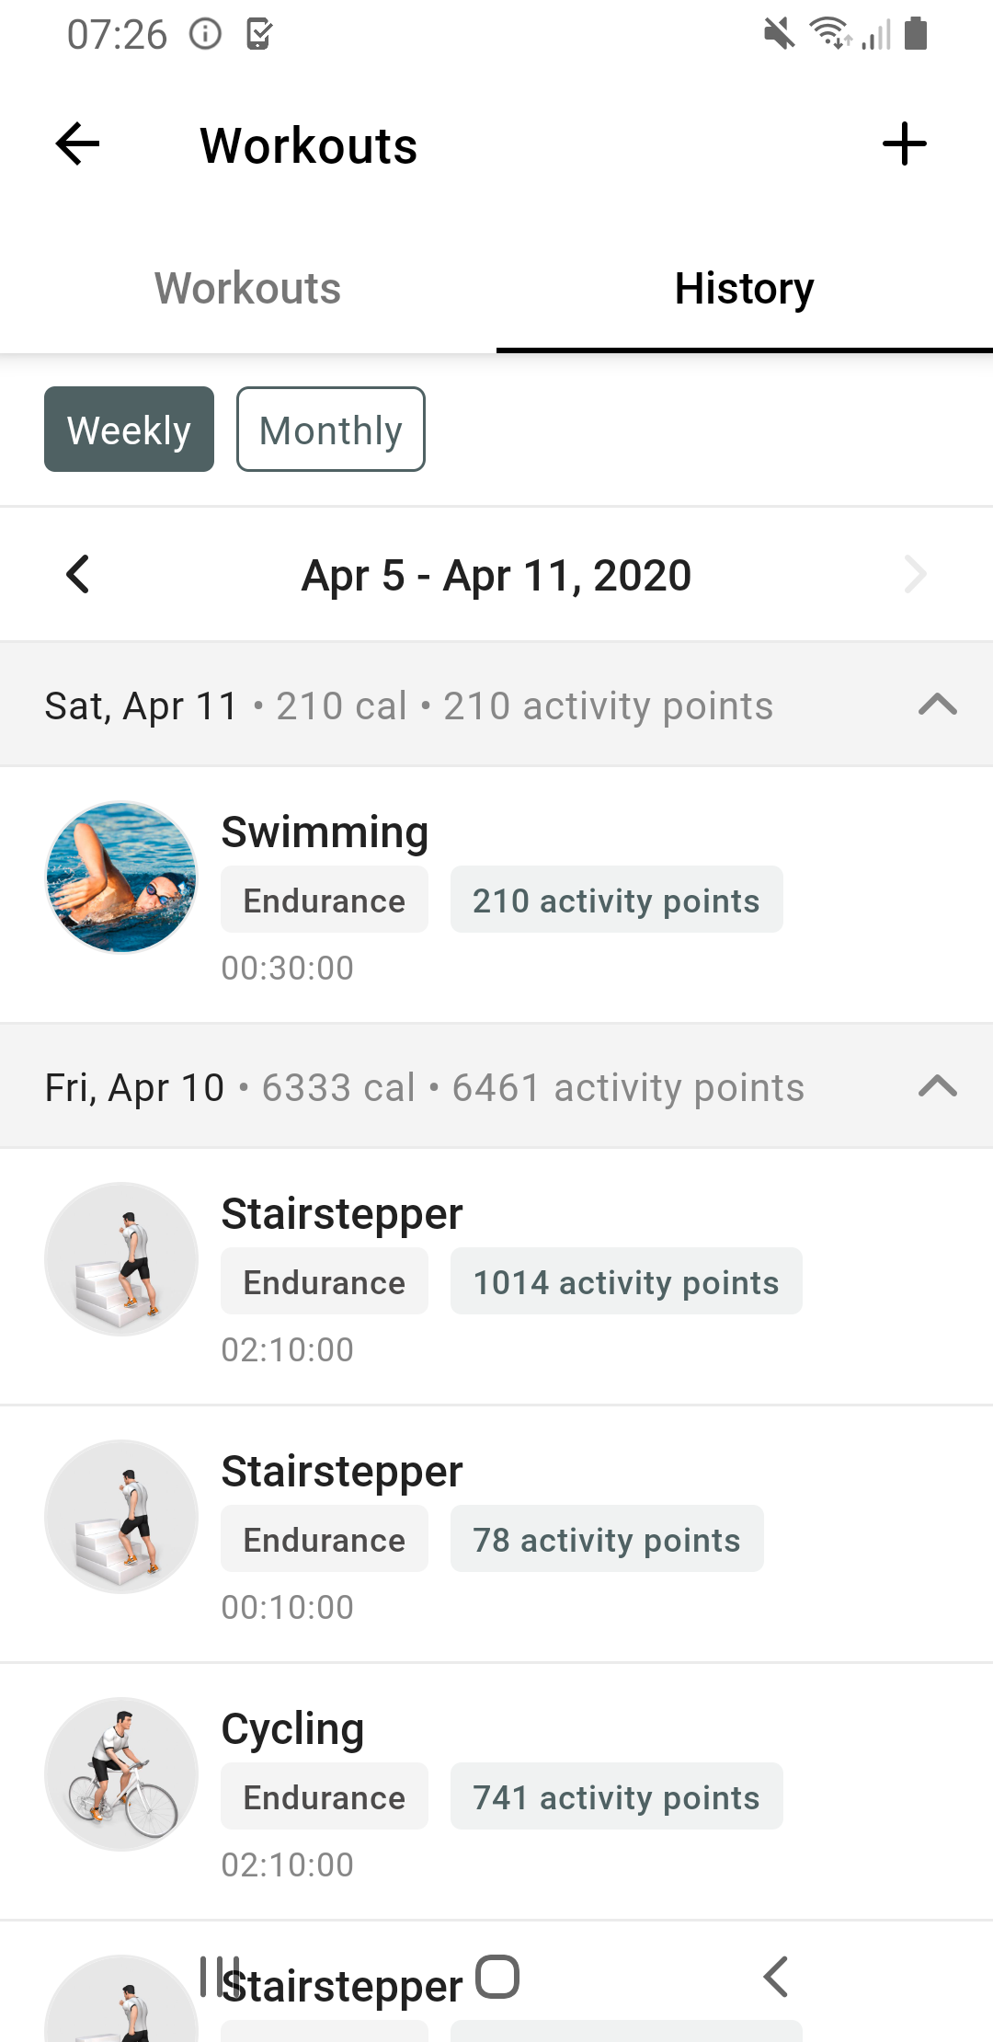Image resolution: width=993 pixels, height=2042 pixels.
Task: Switch to the Monthly view filter
Action: (331, 430)
